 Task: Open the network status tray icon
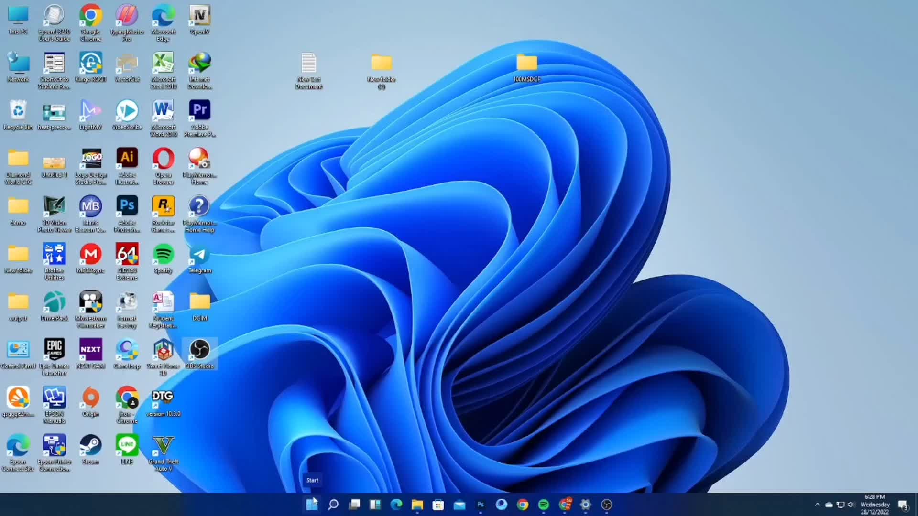click(840, 505)
